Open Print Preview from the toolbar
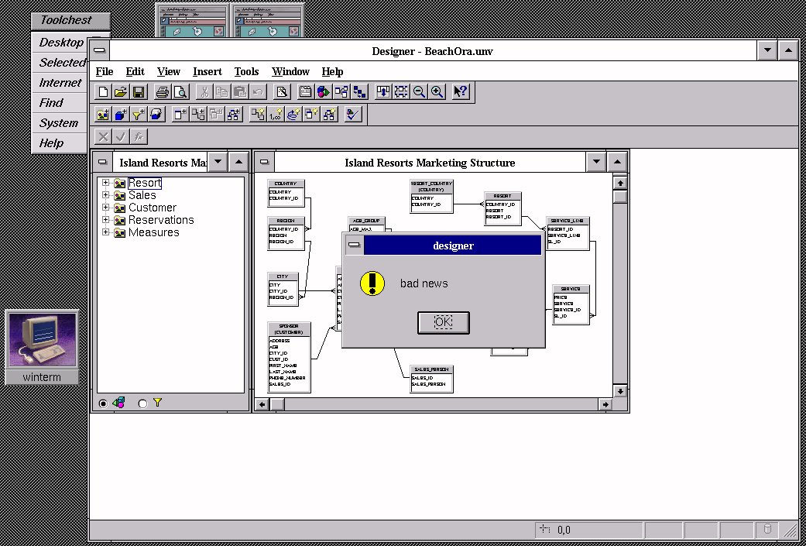This screenshot has width=806, height=546. point(180,92)
